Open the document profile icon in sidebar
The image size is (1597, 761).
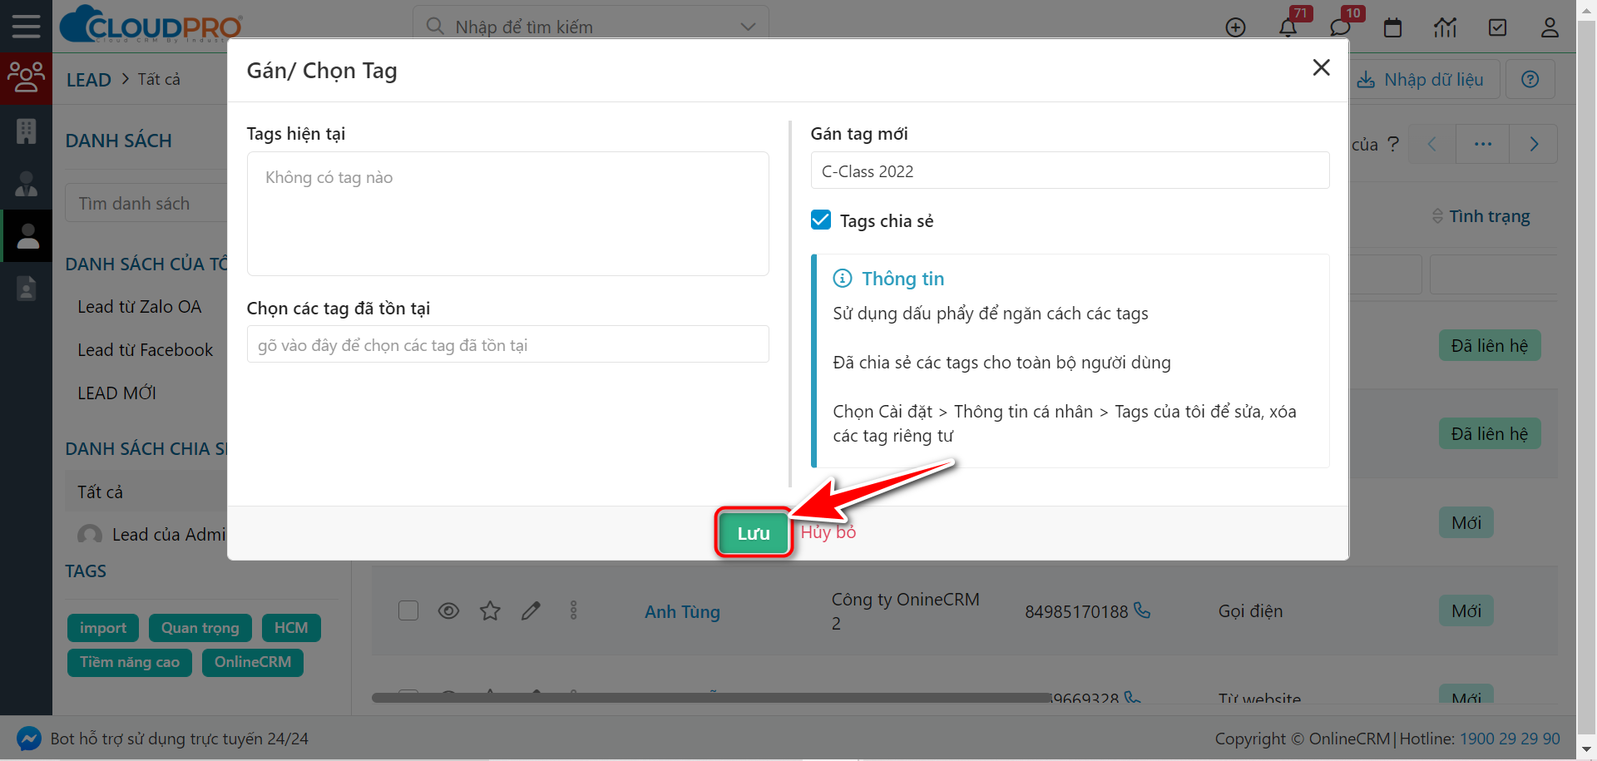click(x=26, y=288)
